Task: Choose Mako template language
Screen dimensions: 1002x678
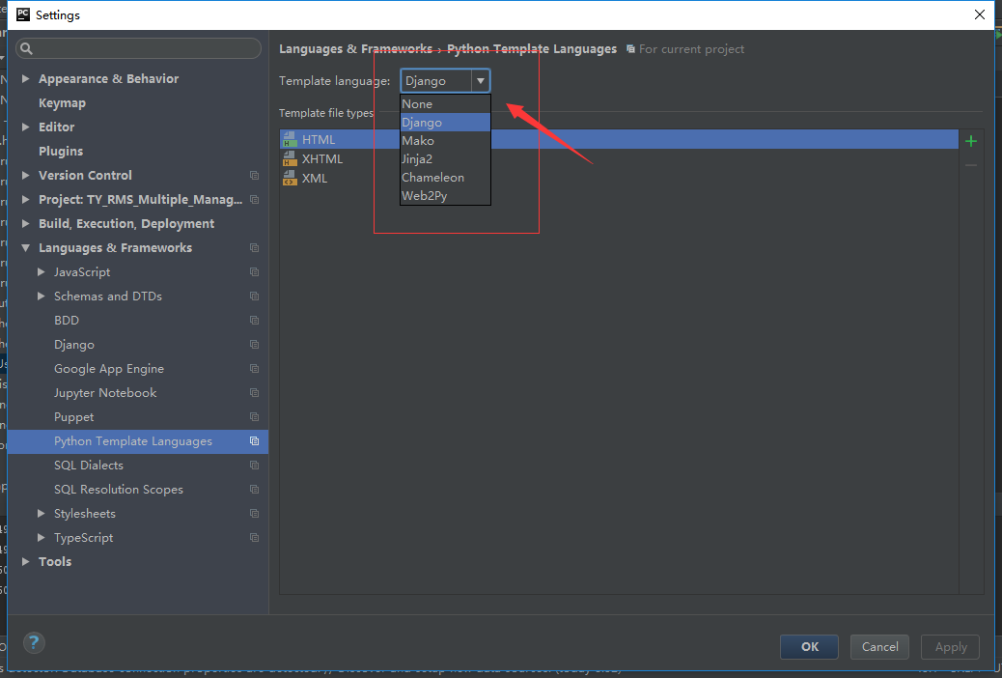Action: coord(445,141)
